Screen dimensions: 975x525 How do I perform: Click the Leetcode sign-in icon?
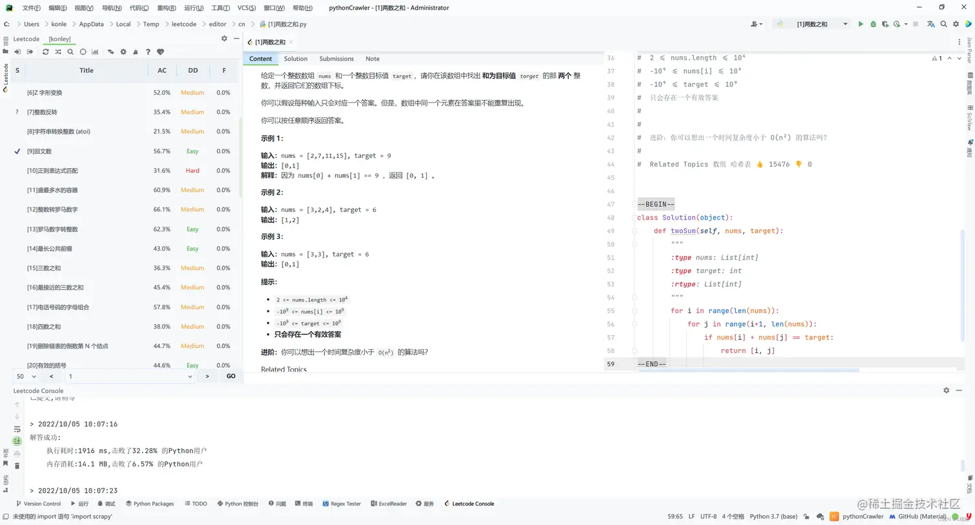click(17, 52)
